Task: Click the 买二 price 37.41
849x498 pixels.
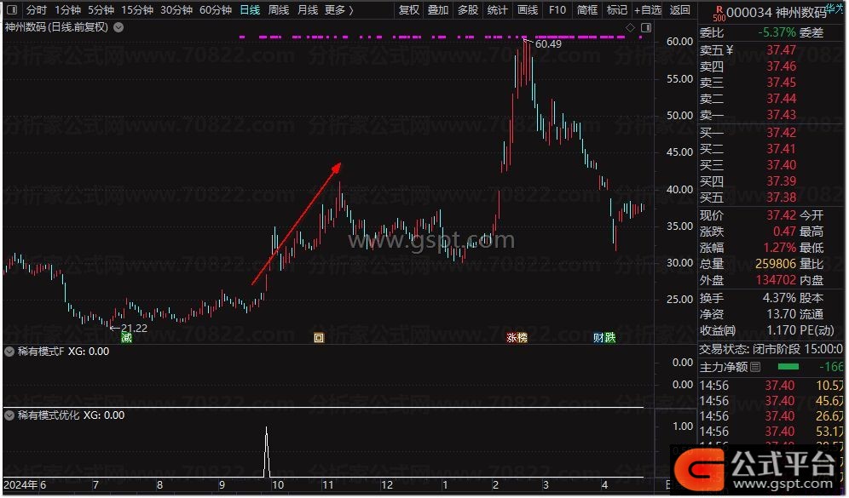Action: tap(782, 149)
